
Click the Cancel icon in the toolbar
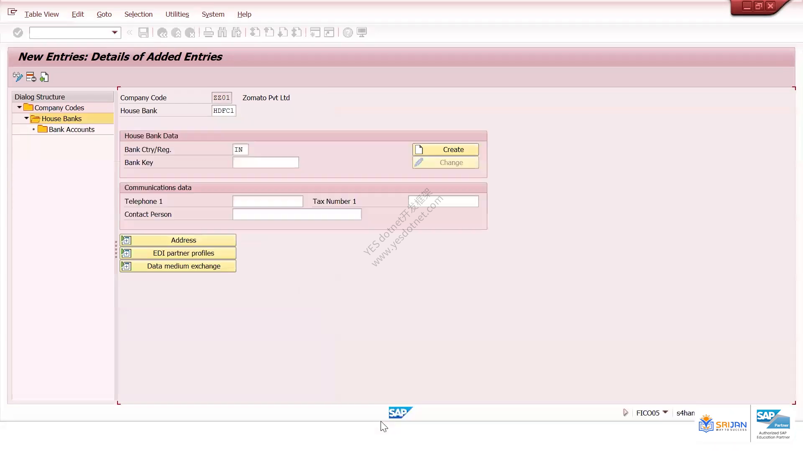point(190,33)
